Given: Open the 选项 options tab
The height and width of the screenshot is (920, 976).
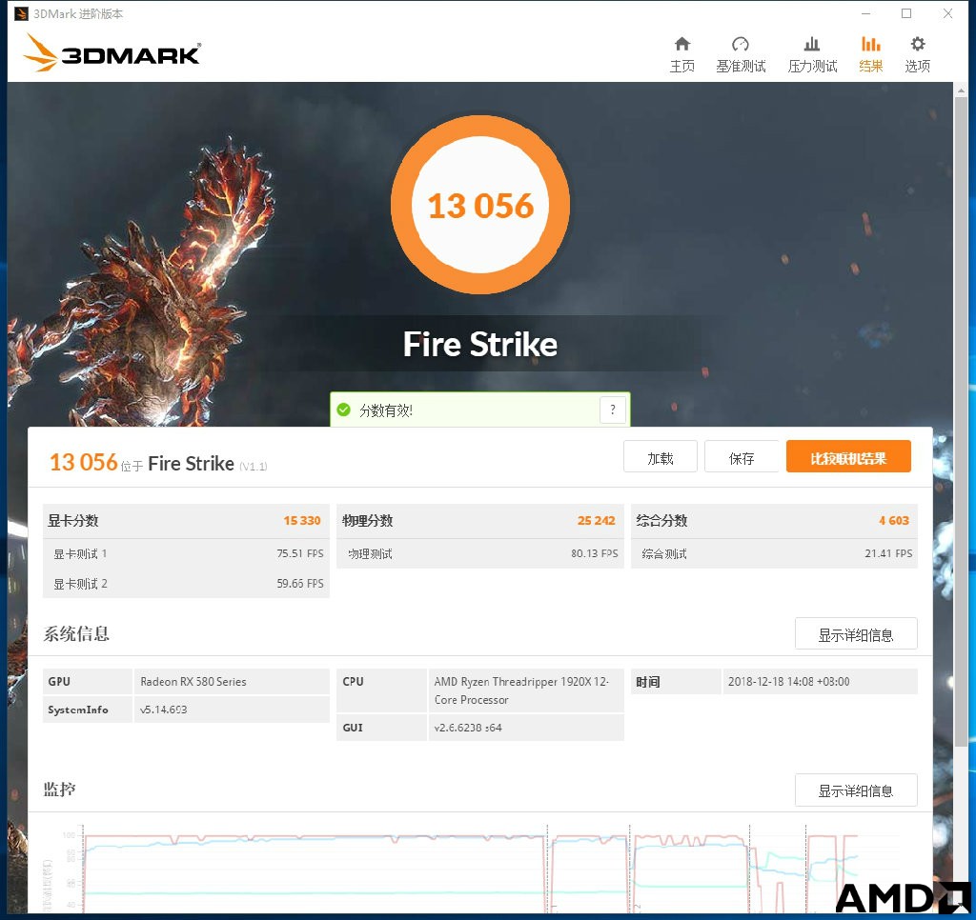Looking at the screenshot, I should click(917, 54).
